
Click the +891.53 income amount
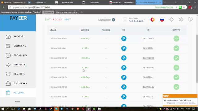(85, 39)
